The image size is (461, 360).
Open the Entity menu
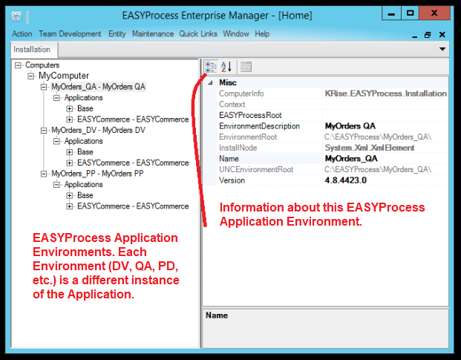(x=117, y=34)
